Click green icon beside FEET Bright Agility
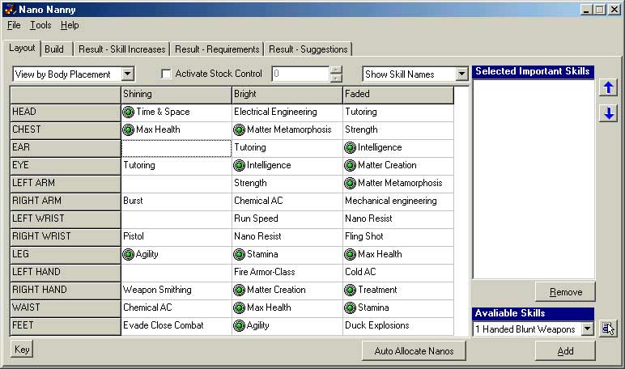 point(239,325)
